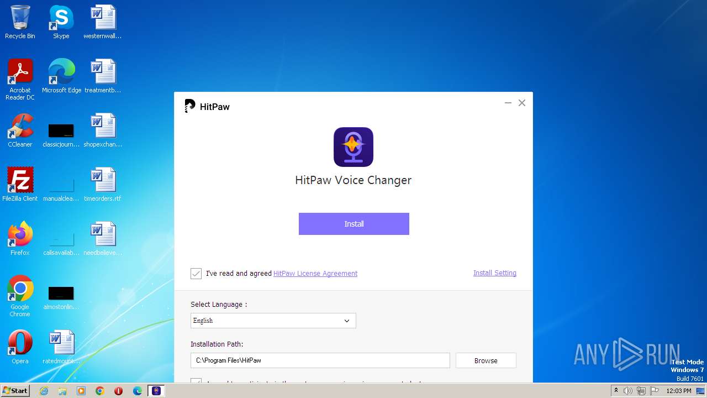The width and height of the screenshot is (707, 398).
Task: Minimize the HitPaw installer window
Action: (508, 103)
